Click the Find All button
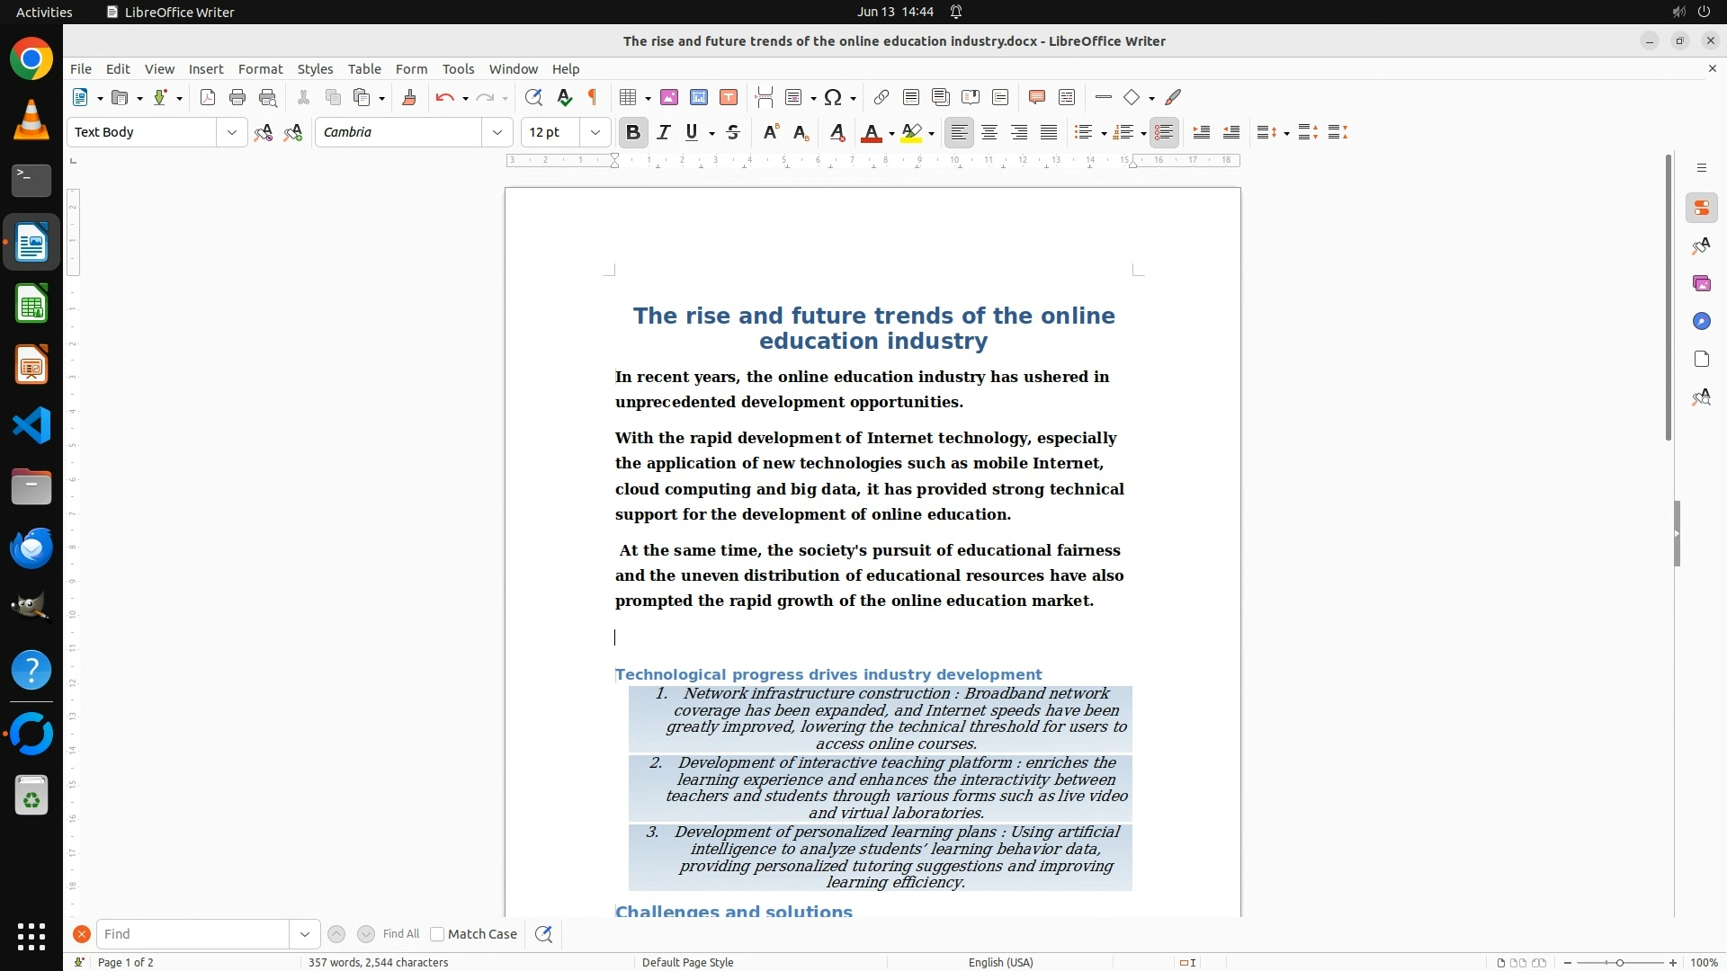 click(401, 934)
